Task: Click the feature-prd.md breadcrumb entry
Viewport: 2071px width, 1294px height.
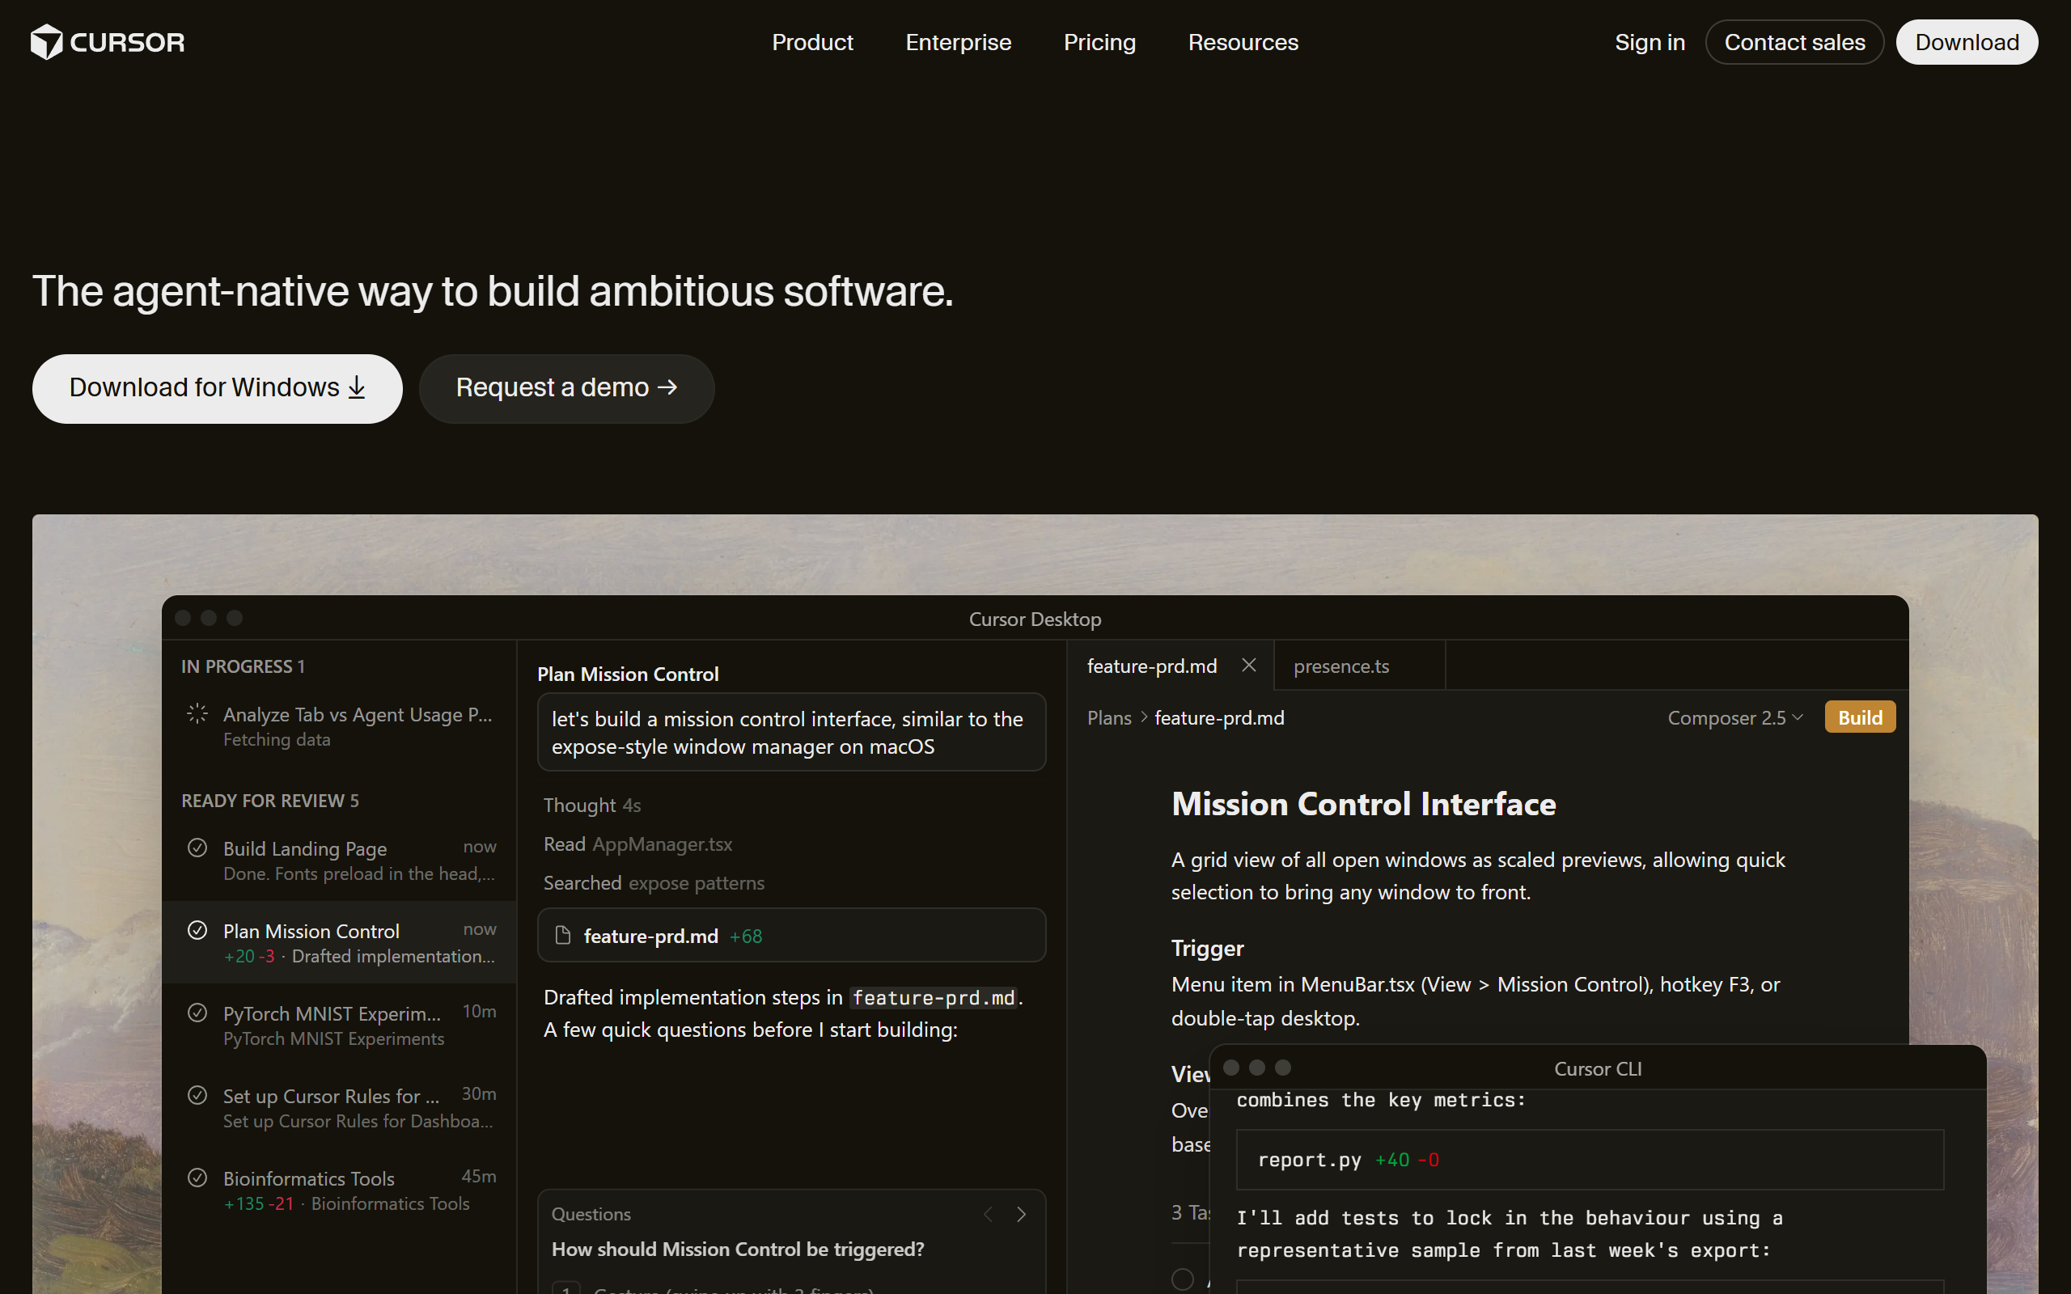Action: click(1218, 717)
